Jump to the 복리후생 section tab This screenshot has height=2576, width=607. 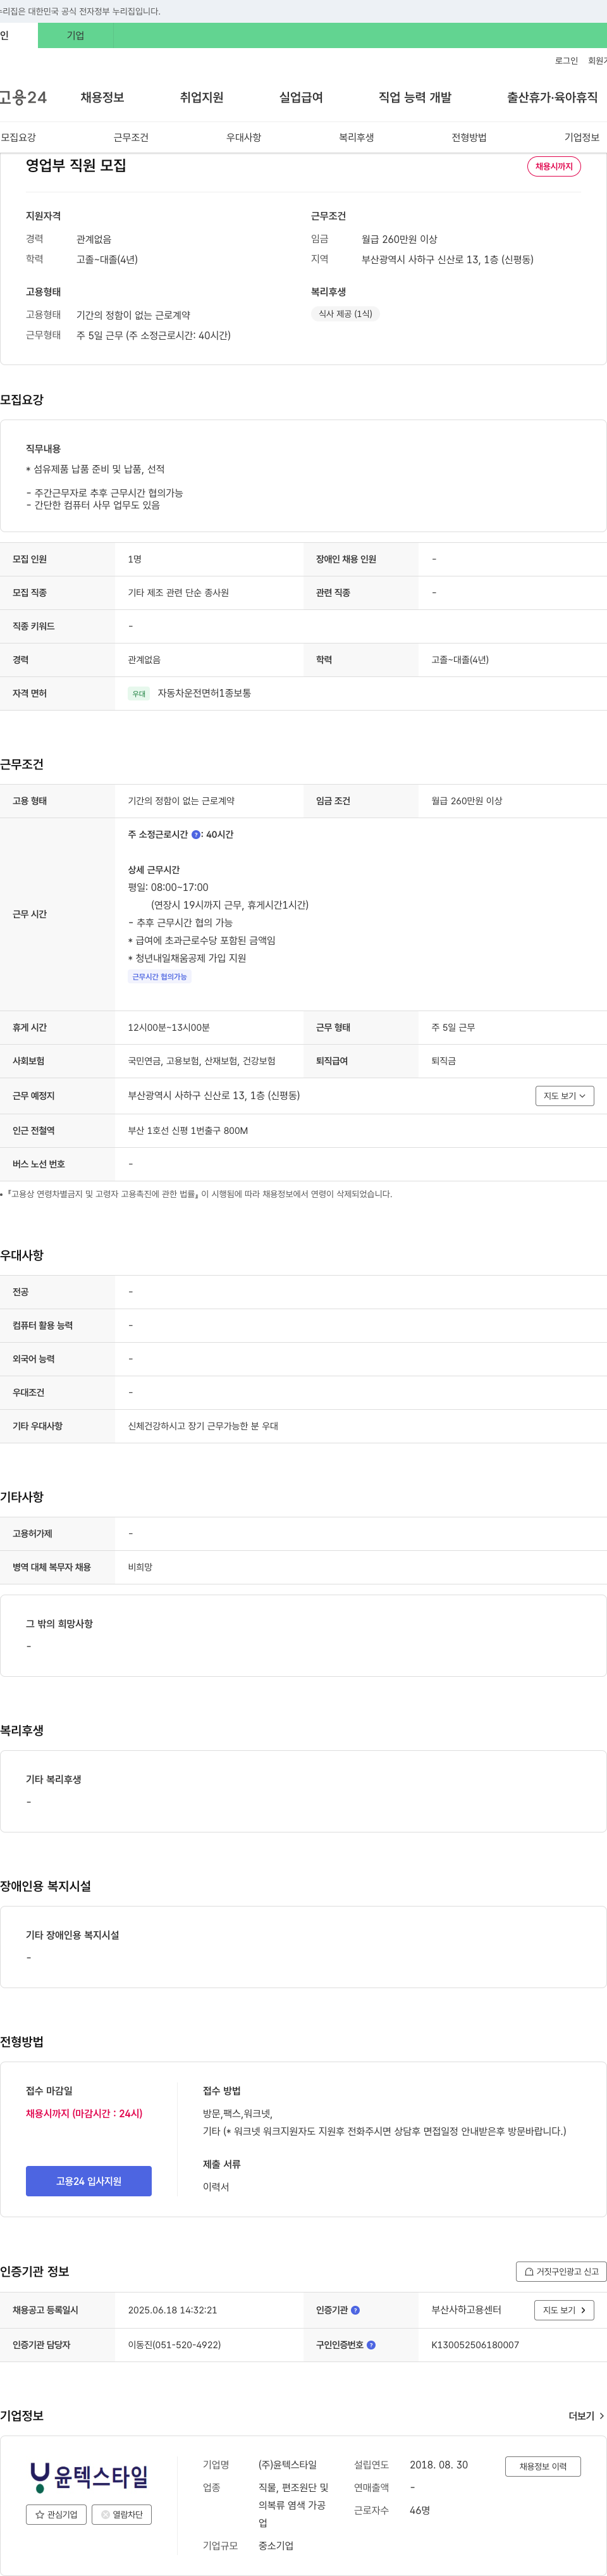coord(356,137)
